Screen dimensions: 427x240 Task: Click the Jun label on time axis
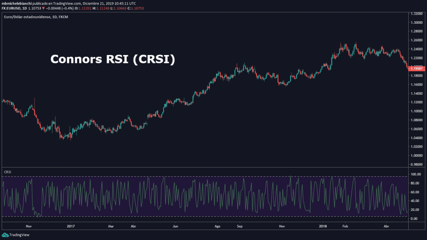point(176,227)
